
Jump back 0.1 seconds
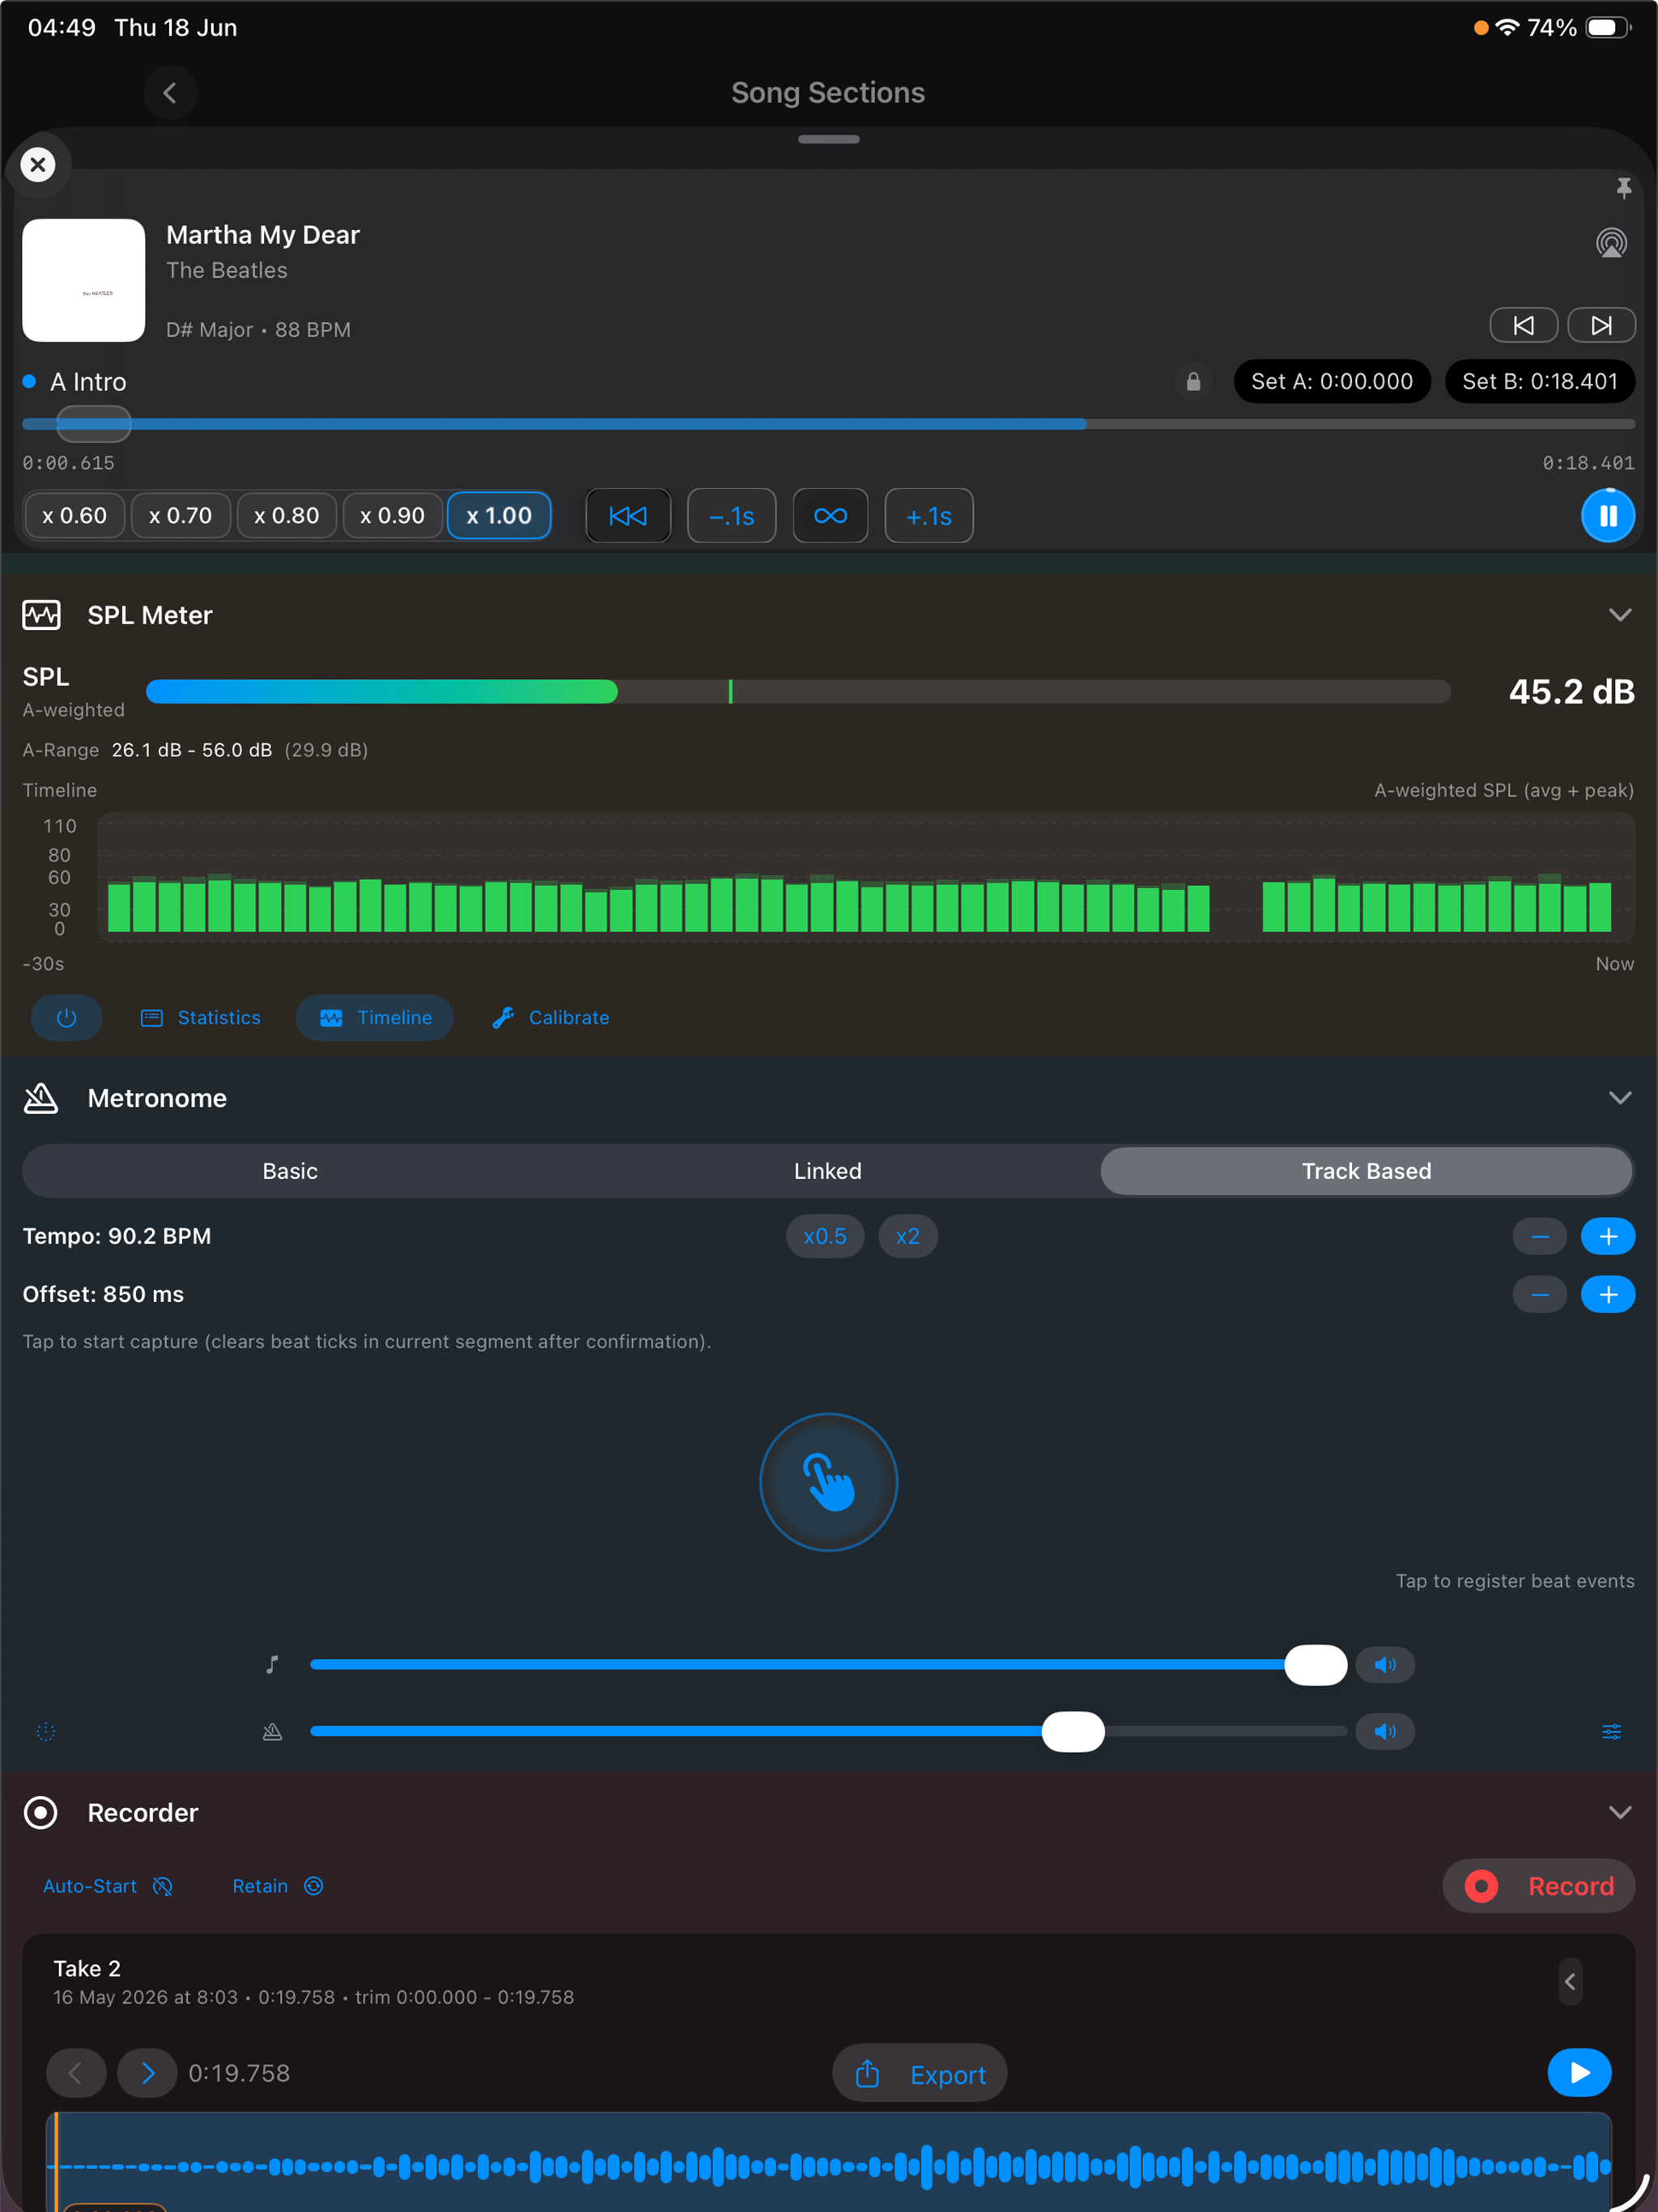tap(732, 516)
